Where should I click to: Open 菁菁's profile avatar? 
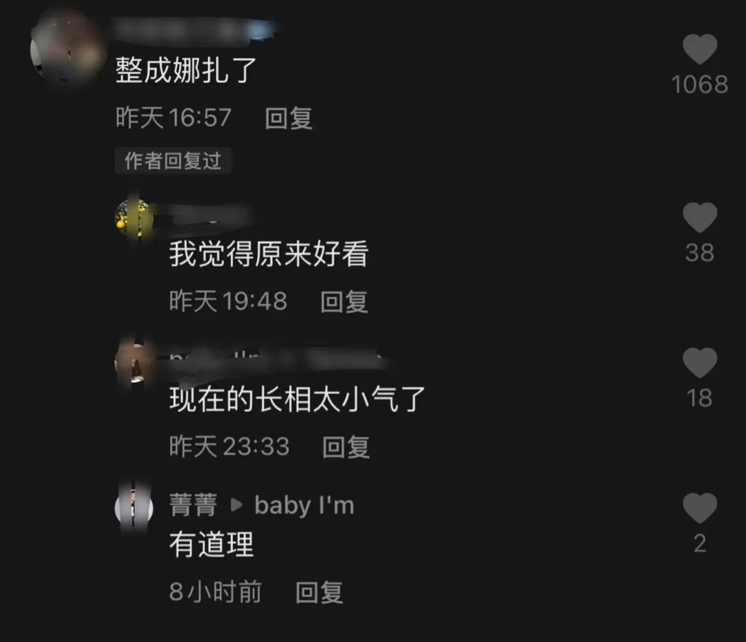pyautogui.click(x=134, y=508)
